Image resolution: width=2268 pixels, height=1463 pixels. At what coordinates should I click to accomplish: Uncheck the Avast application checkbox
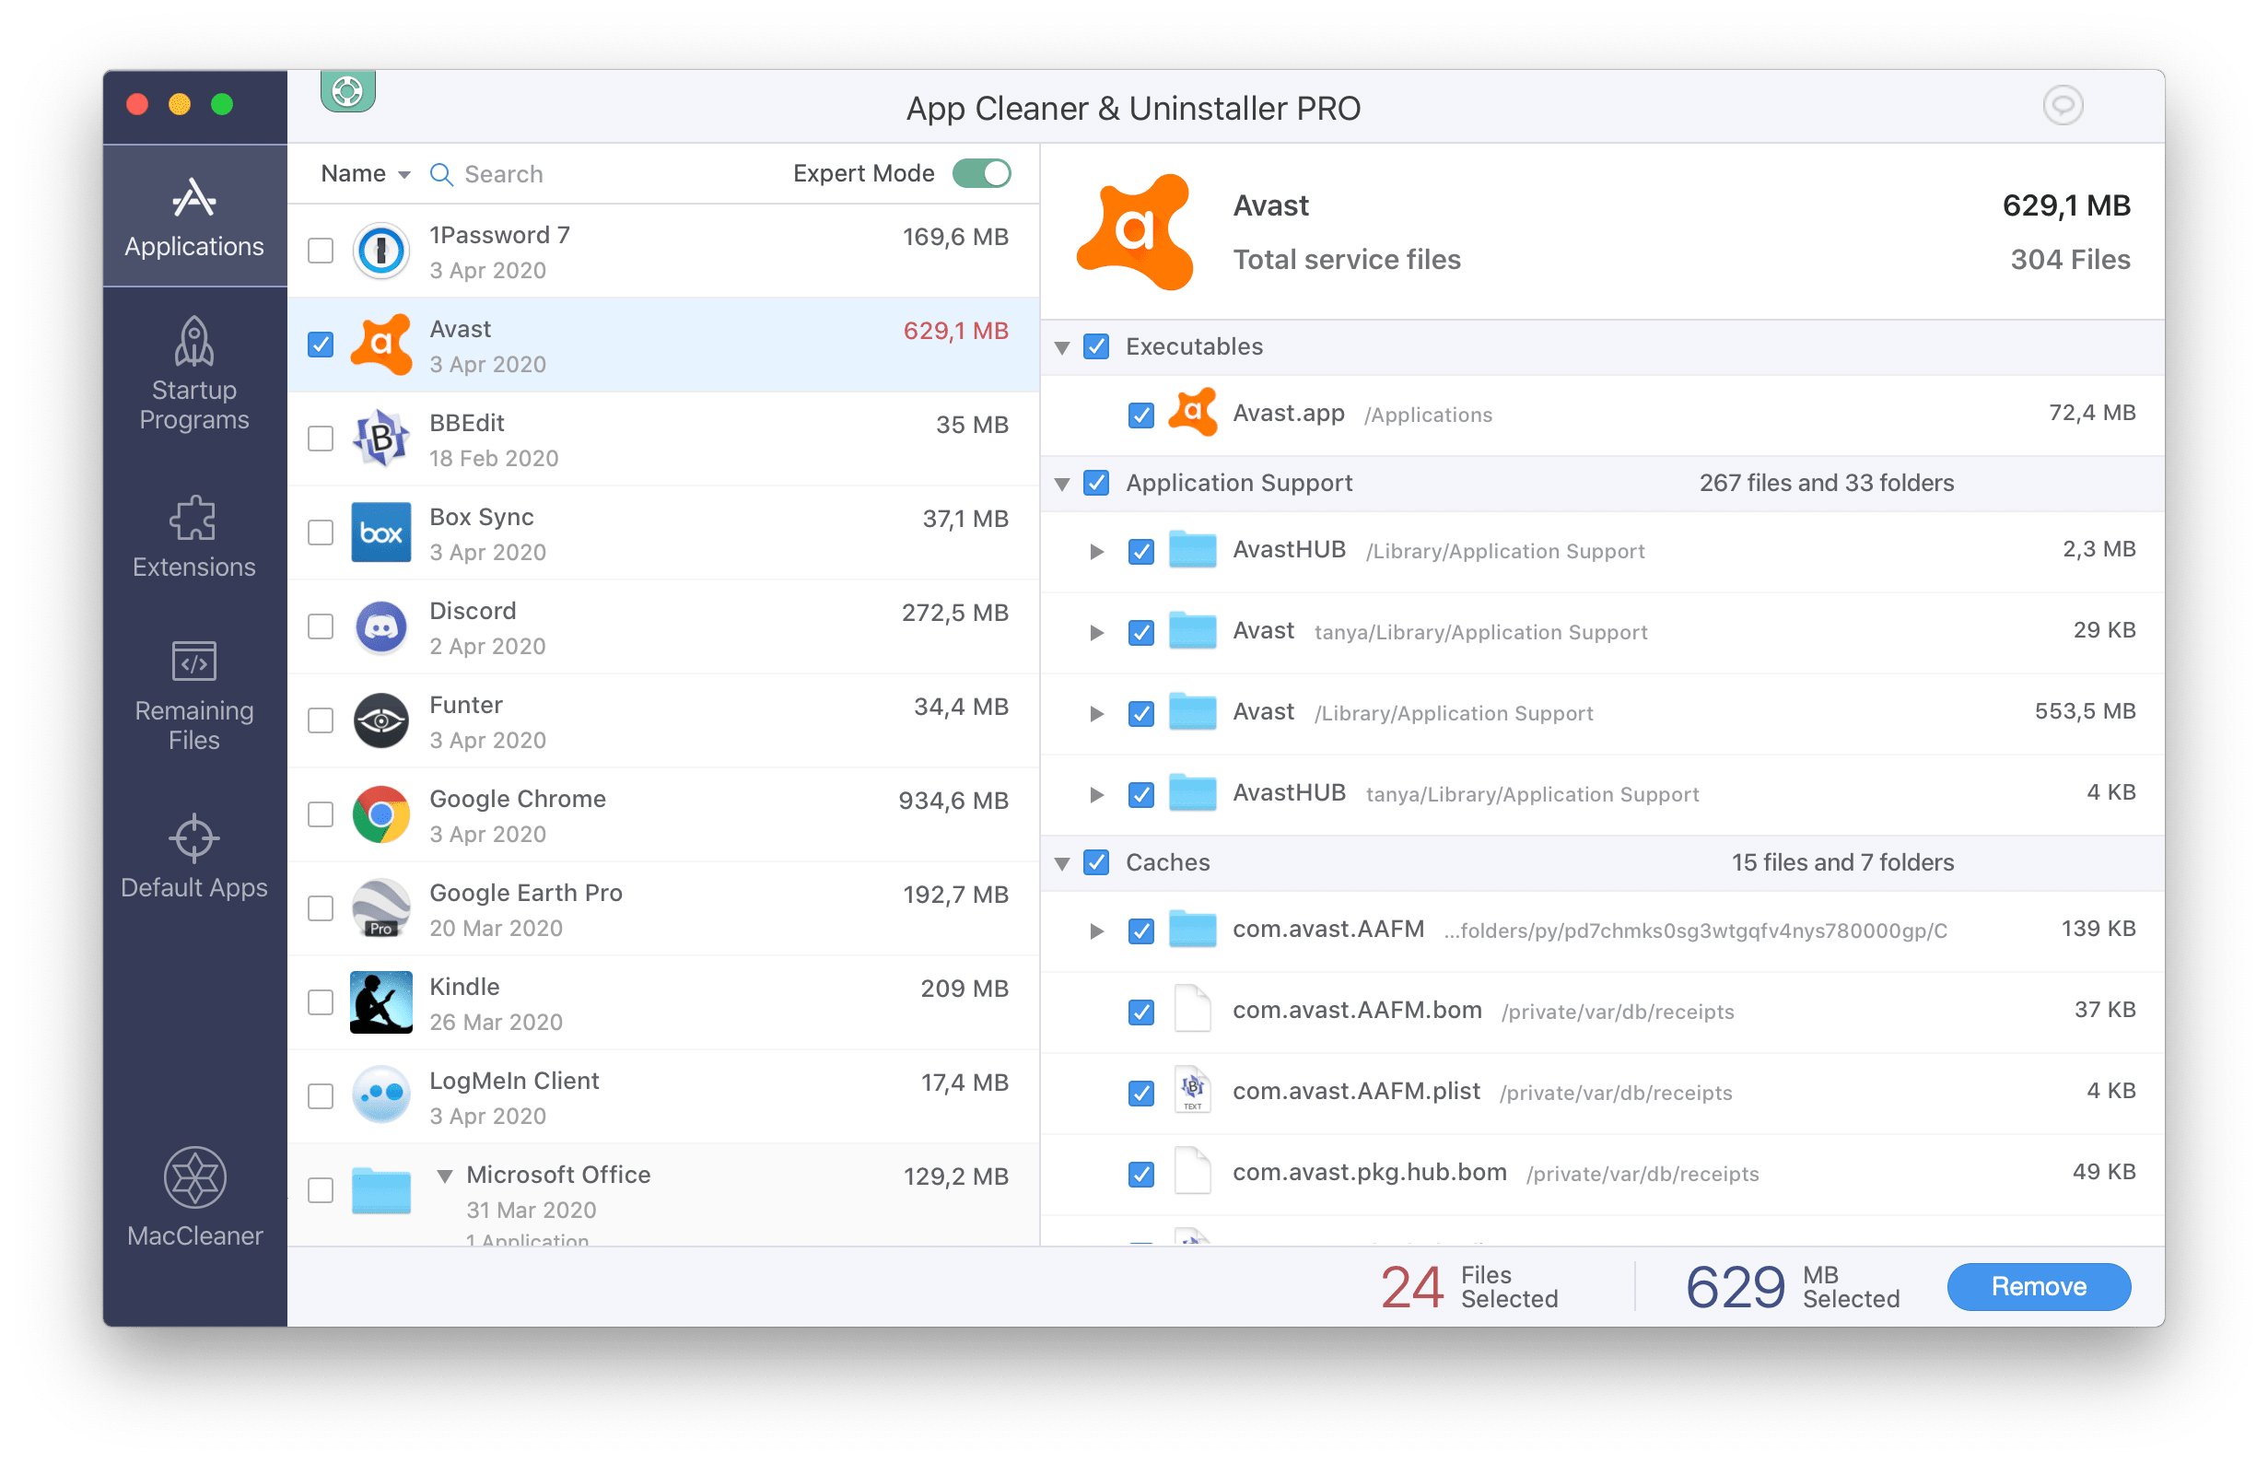coord(326,344)
